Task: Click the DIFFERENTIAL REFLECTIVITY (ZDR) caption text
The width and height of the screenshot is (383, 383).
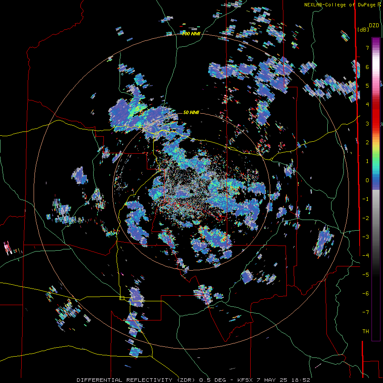Action: pos(137,380)
